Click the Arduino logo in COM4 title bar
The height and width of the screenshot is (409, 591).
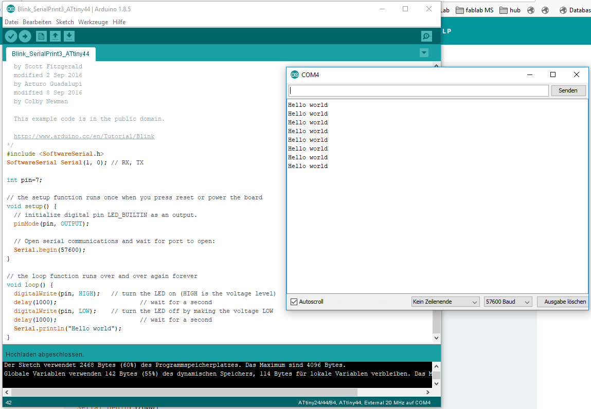[294, 75]
